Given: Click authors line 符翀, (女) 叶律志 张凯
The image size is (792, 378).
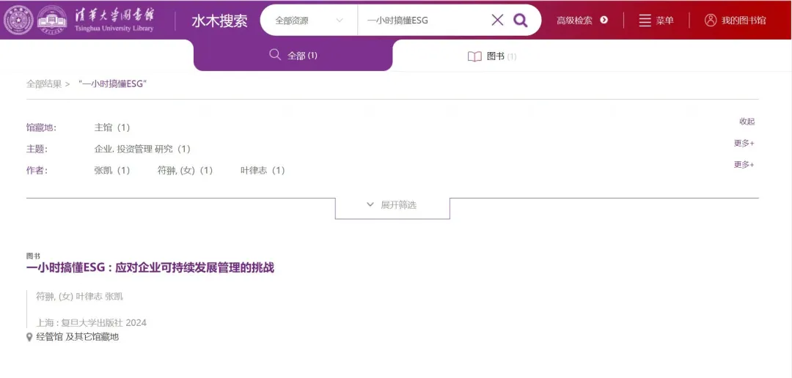Looking at the screenshot, I should [x=79, y=296].
